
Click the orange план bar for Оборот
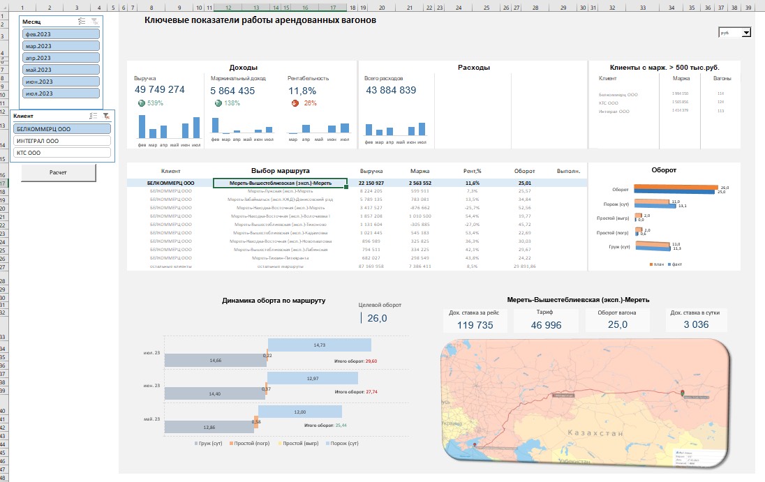[x=674, y=187]
